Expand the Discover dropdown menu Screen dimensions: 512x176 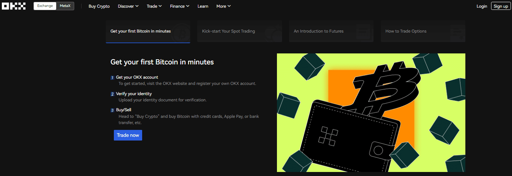(128, 6)
